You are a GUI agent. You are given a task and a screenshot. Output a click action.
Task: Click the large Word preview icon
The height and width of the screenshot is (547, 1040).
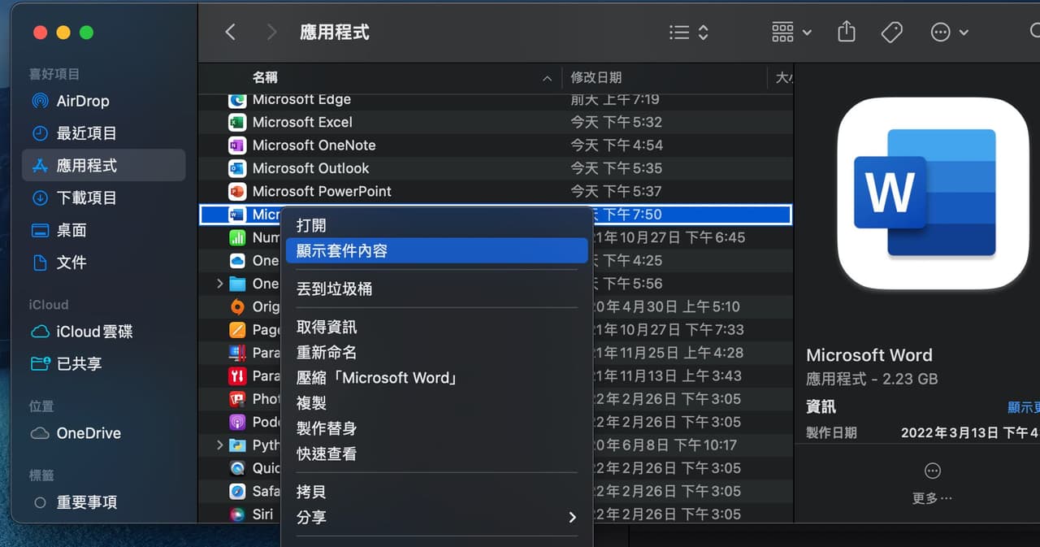pos(933,193)
